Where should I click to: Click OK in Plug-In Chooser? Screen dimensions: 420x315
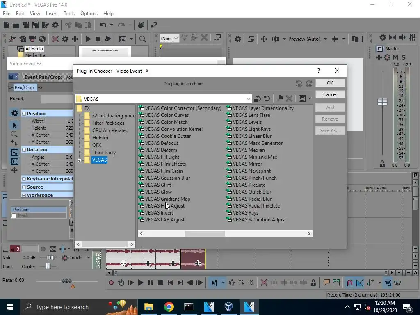330,83
